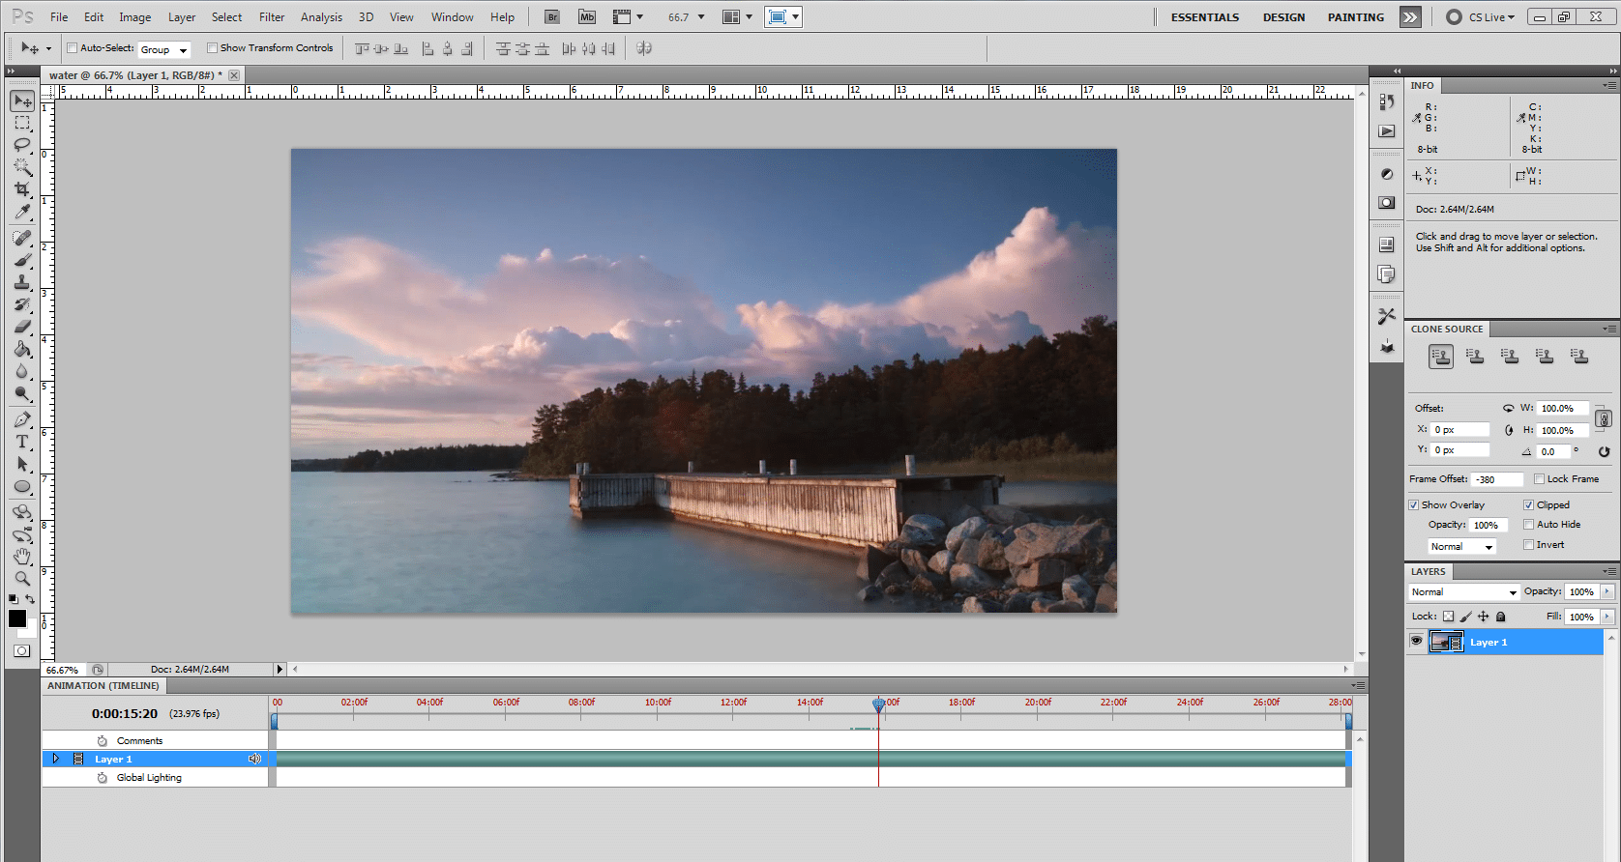This screenshot has width=1621, height=862.
Task: Enable Show Transform Controls checkbox
Action: pyautogui.click(x=212, y=48)
